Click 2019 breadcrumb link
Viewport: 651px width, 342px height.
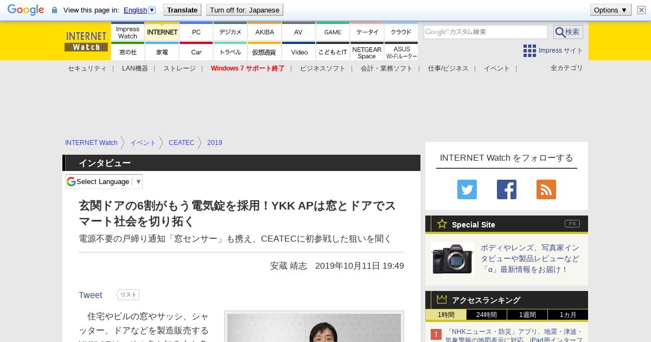(x=214, y=143)
